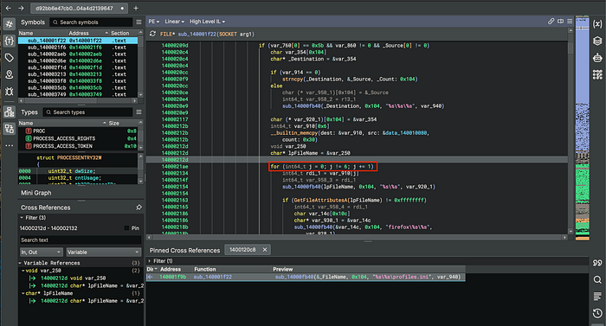Select pinned reference row 140001f9b
The image size is (606, 326).
[306, 277]
